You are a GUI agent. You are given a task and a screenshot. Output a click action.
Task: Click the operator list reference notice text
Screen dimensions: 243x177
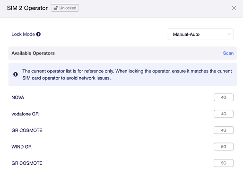point(127,74)
